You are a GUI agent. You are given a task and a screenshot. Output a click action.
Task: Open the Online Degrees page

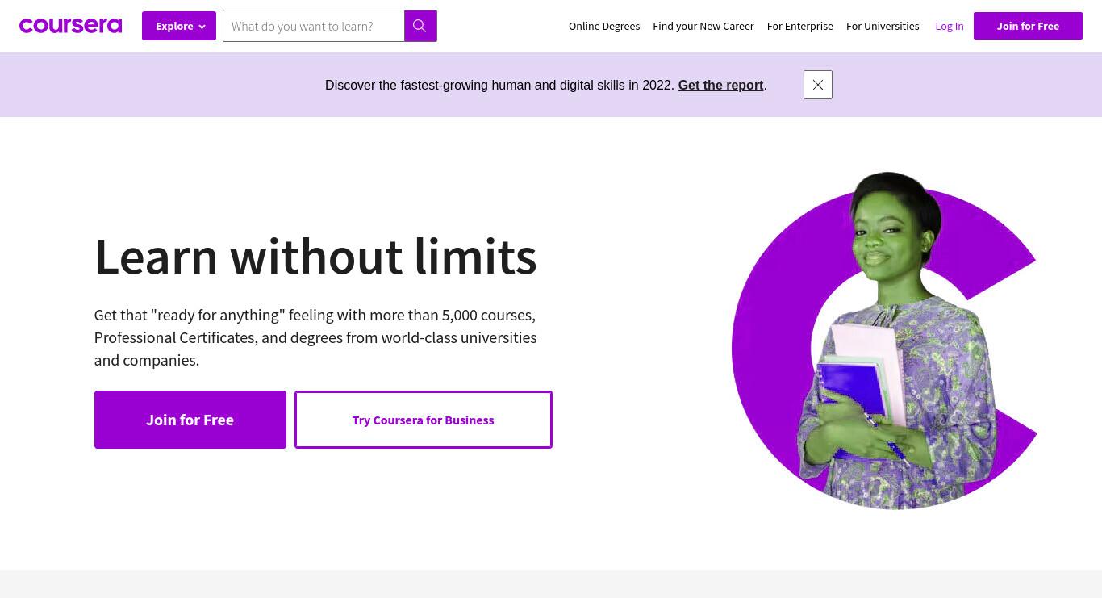(604, 26)
